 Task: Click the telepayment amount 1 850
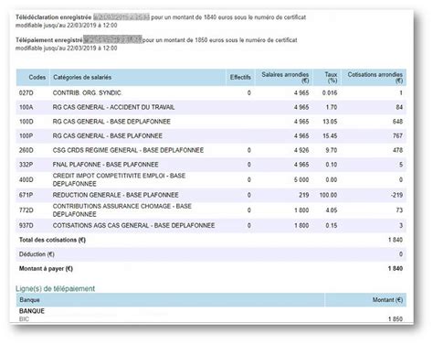(396, 319)
